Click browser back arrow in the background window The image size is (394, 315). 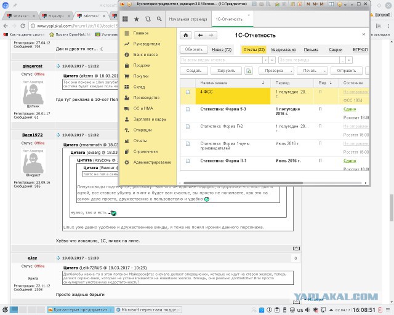pos(6,26)
